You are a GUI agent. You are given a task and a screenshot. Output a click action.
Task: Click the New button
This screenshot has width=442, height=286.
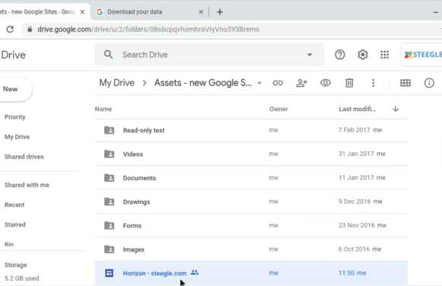tap(14, 89)
